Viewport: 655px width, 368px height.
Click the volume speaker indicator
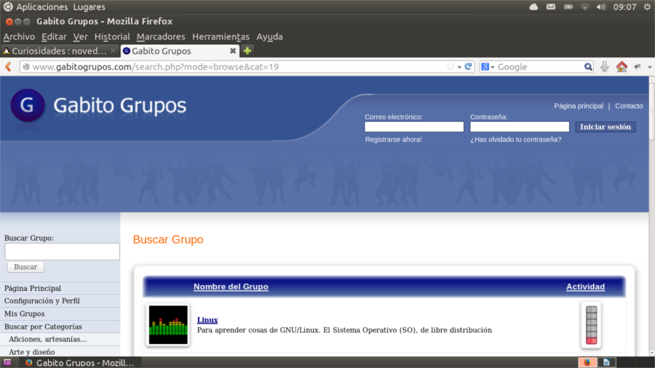(x=601, y=7)
